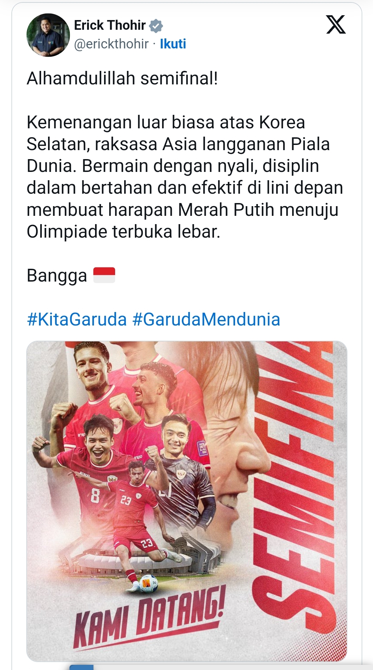Viewport: 373px width, 670px height.
Task: Click the Erick Thohir display name
Action: click(110, 25)
